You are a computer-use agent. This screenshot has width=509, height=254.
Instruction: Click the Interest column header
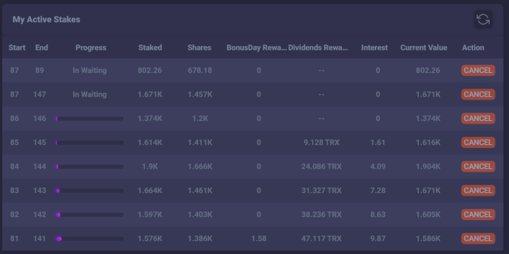(374, 47)
